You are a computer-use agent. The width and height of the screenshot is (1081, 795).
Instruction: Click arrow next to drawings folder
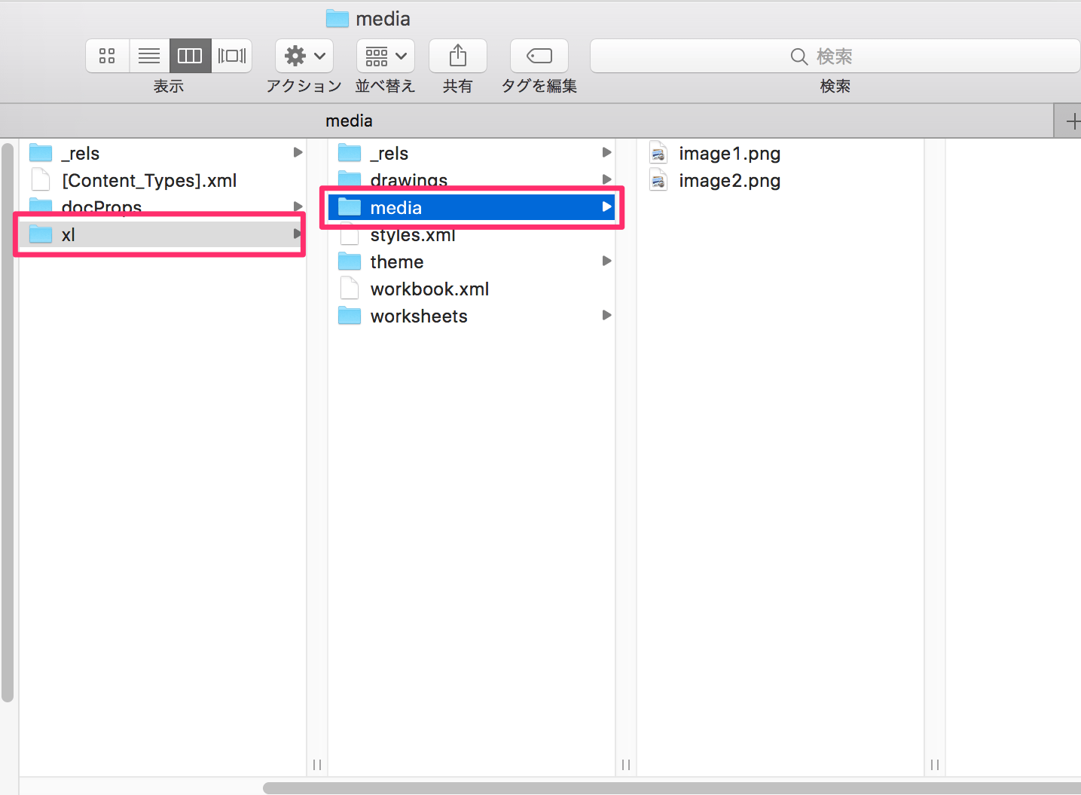[x=606, y=179]
